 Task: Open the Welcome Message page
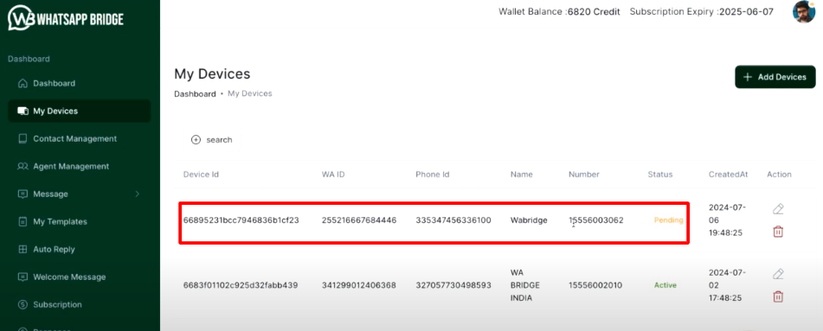[x=80, y=277]
